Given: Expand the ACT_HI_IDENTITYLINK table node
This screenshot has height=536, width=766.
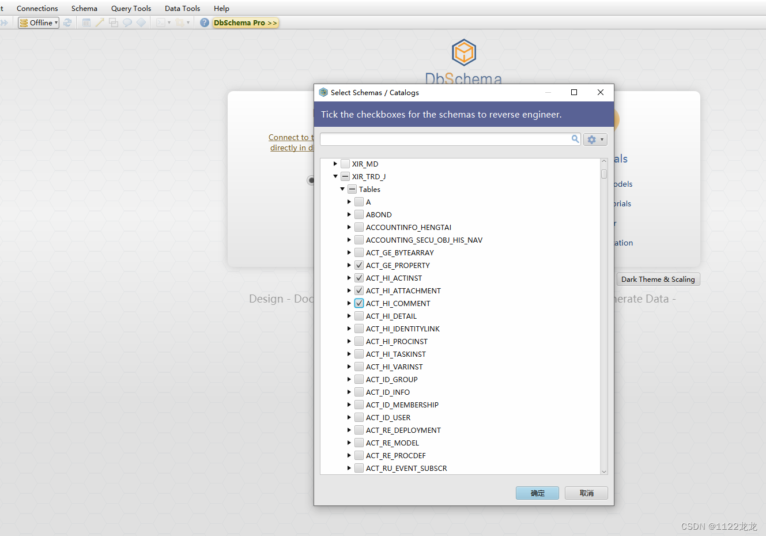Looking at the screenshot, I should click(x=349, y=329).
